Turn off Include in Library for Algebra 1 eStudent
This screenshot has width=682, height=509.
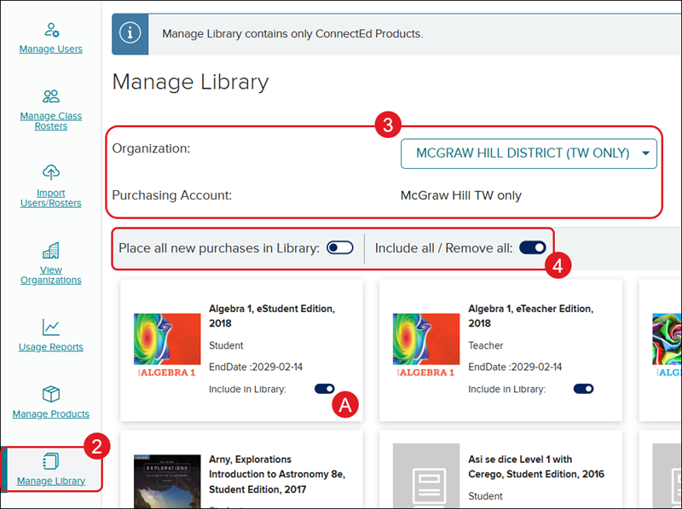(x=325, y=389)
